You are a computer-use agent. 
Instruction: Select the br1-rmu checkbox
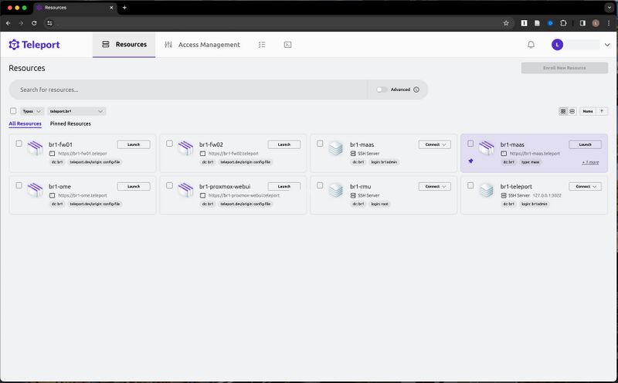[x=320, y=185]
